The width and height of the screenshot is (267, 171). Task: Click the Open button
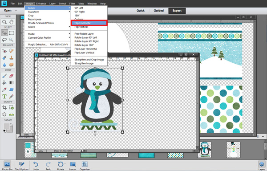(x=8, y=11)
